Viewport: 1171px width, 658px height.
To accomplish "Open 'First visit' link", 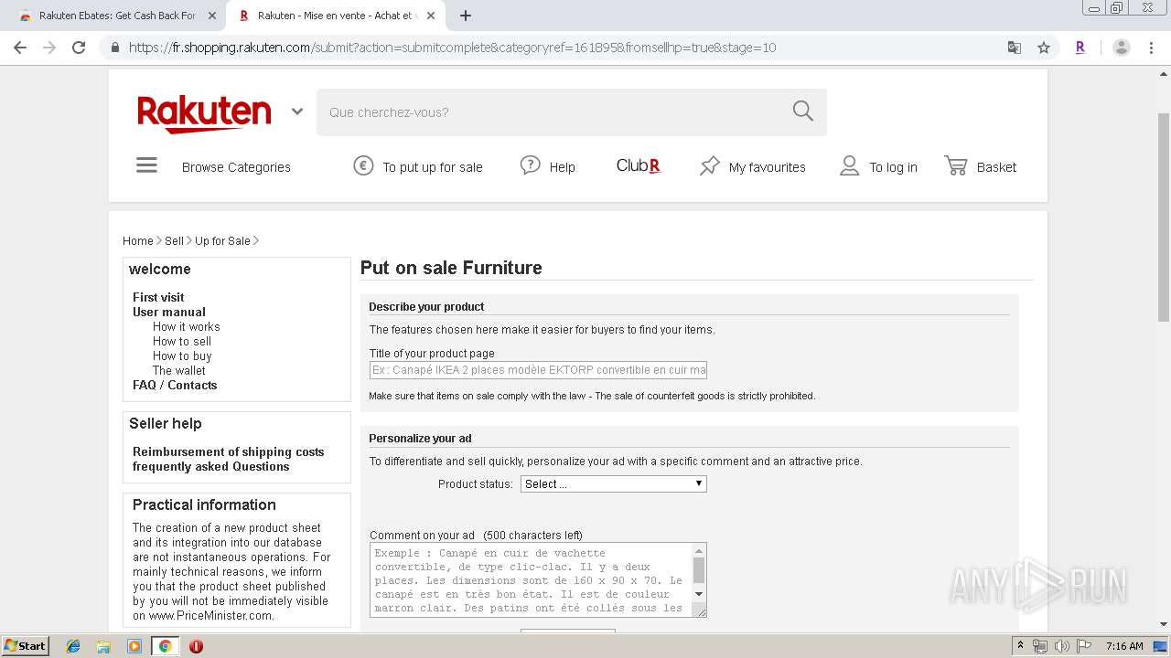I will click(x=158, y=297).
